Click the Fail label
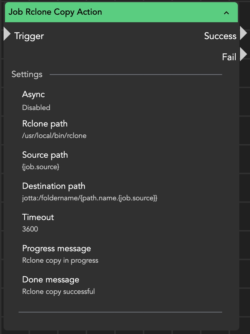The image size is (250, 334). [x=229, y=57]
